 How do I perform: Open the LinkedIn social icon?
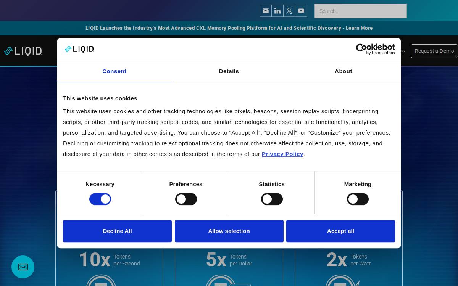[277, 11]
